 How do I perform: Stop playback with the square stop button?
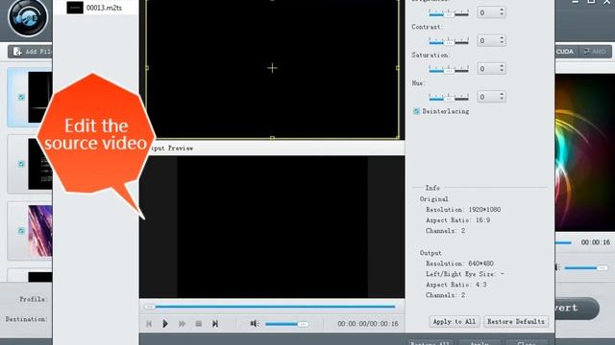point(199,324)
